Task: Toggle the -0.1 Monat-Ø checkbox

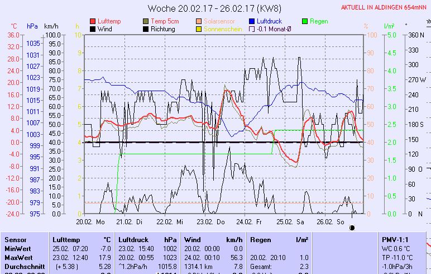Action: click(x=252, y=29)
